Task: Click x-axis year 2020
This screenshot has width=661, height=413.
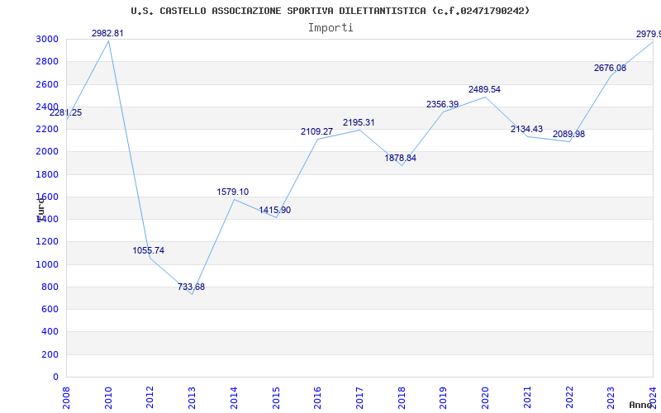Action: (x=485, y=398)
